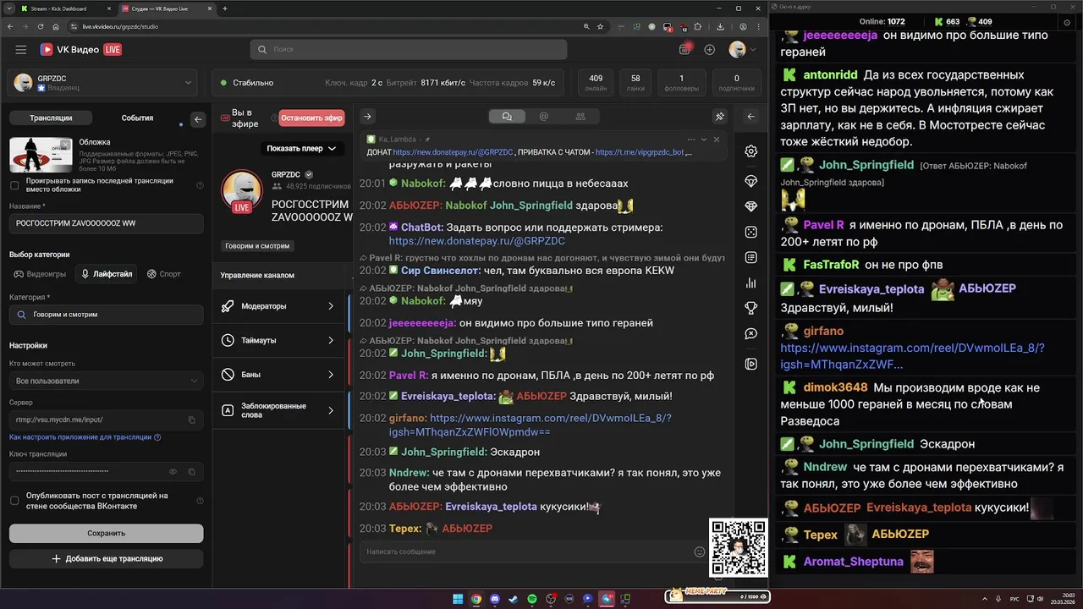Open Spotify from the taskbar

click(532, 599)
